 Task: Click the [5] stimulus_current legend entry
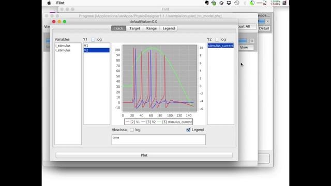click(x=175, y=122)
